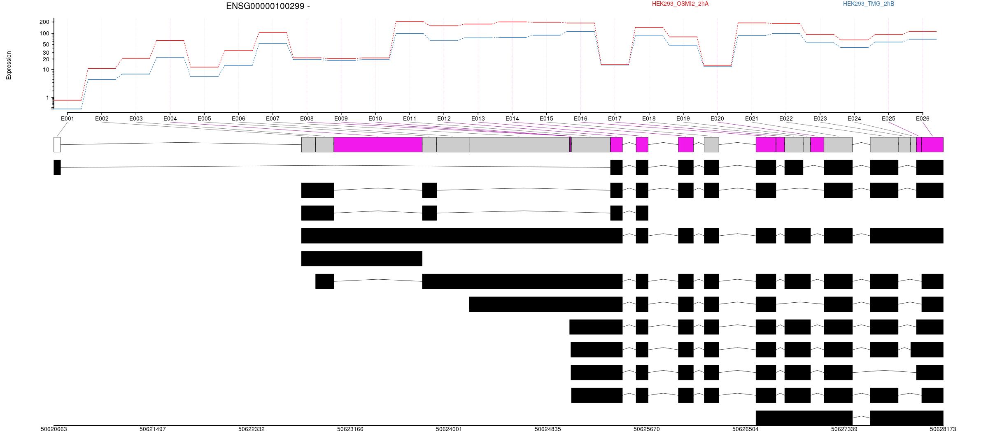This screenshot has width=988, height=436.
Task: Click exon label E002
Action: pyautogui.click(x=102, y=118)
